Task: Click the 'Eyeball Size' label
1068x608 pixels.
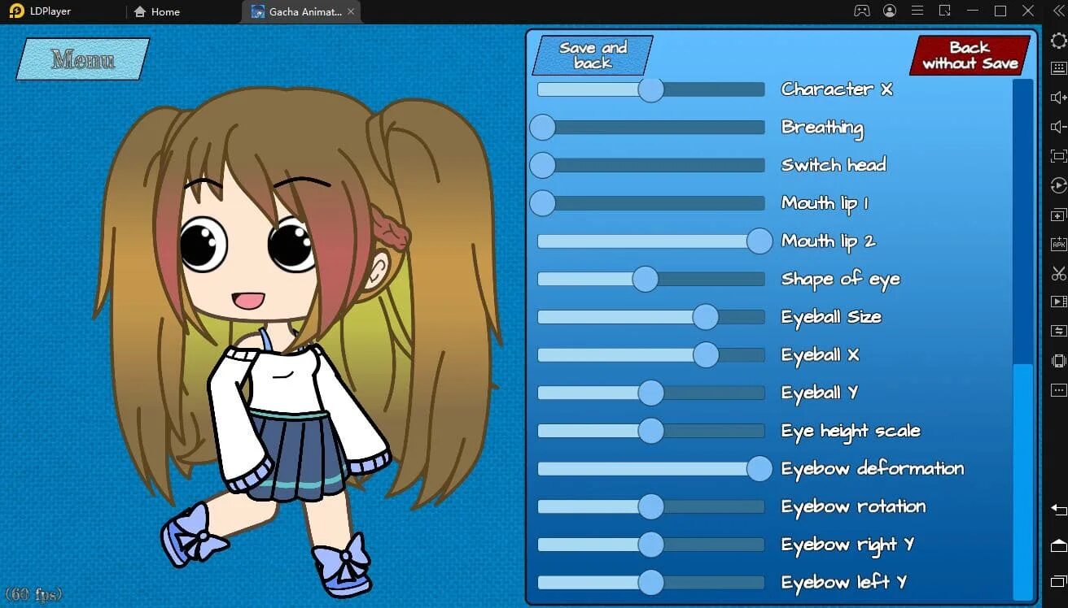Action: pos(831,317)
